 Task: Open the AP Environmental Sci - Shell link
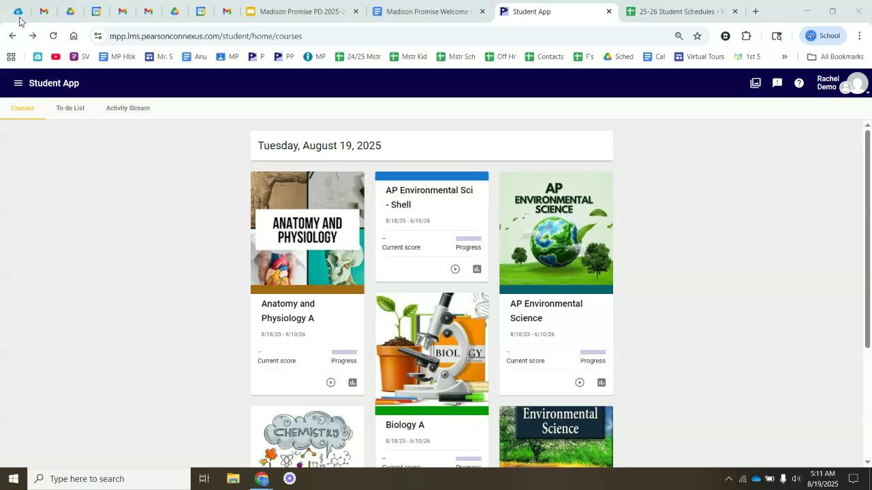pos(429,197)
